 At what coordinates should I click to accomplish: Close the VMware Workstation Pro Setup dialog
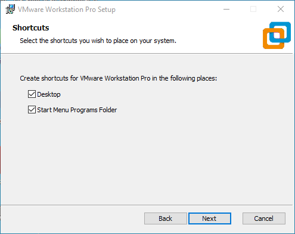[x=281, y=9]
